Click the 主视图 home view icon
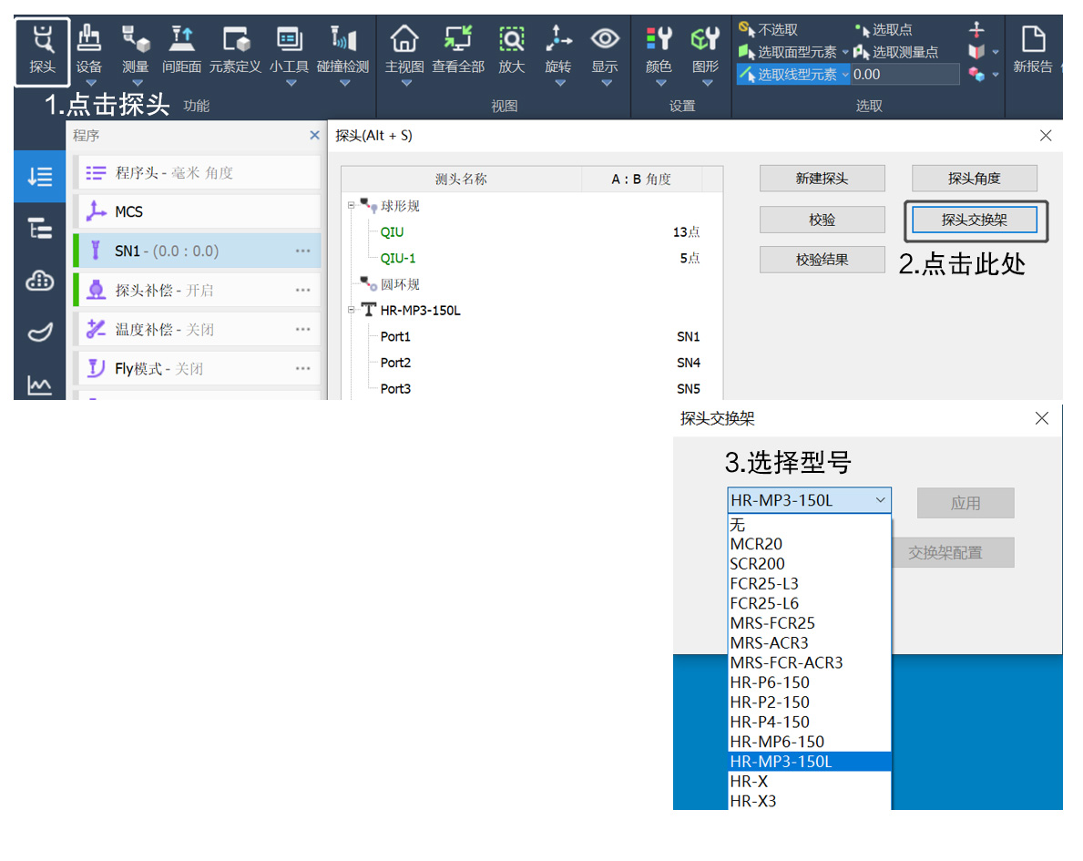This screenshot has height=861, width=1083. point(404,50)
